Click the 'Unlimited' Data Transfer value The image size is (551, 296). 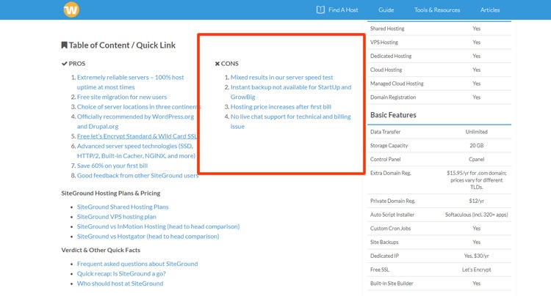(476, 132)
